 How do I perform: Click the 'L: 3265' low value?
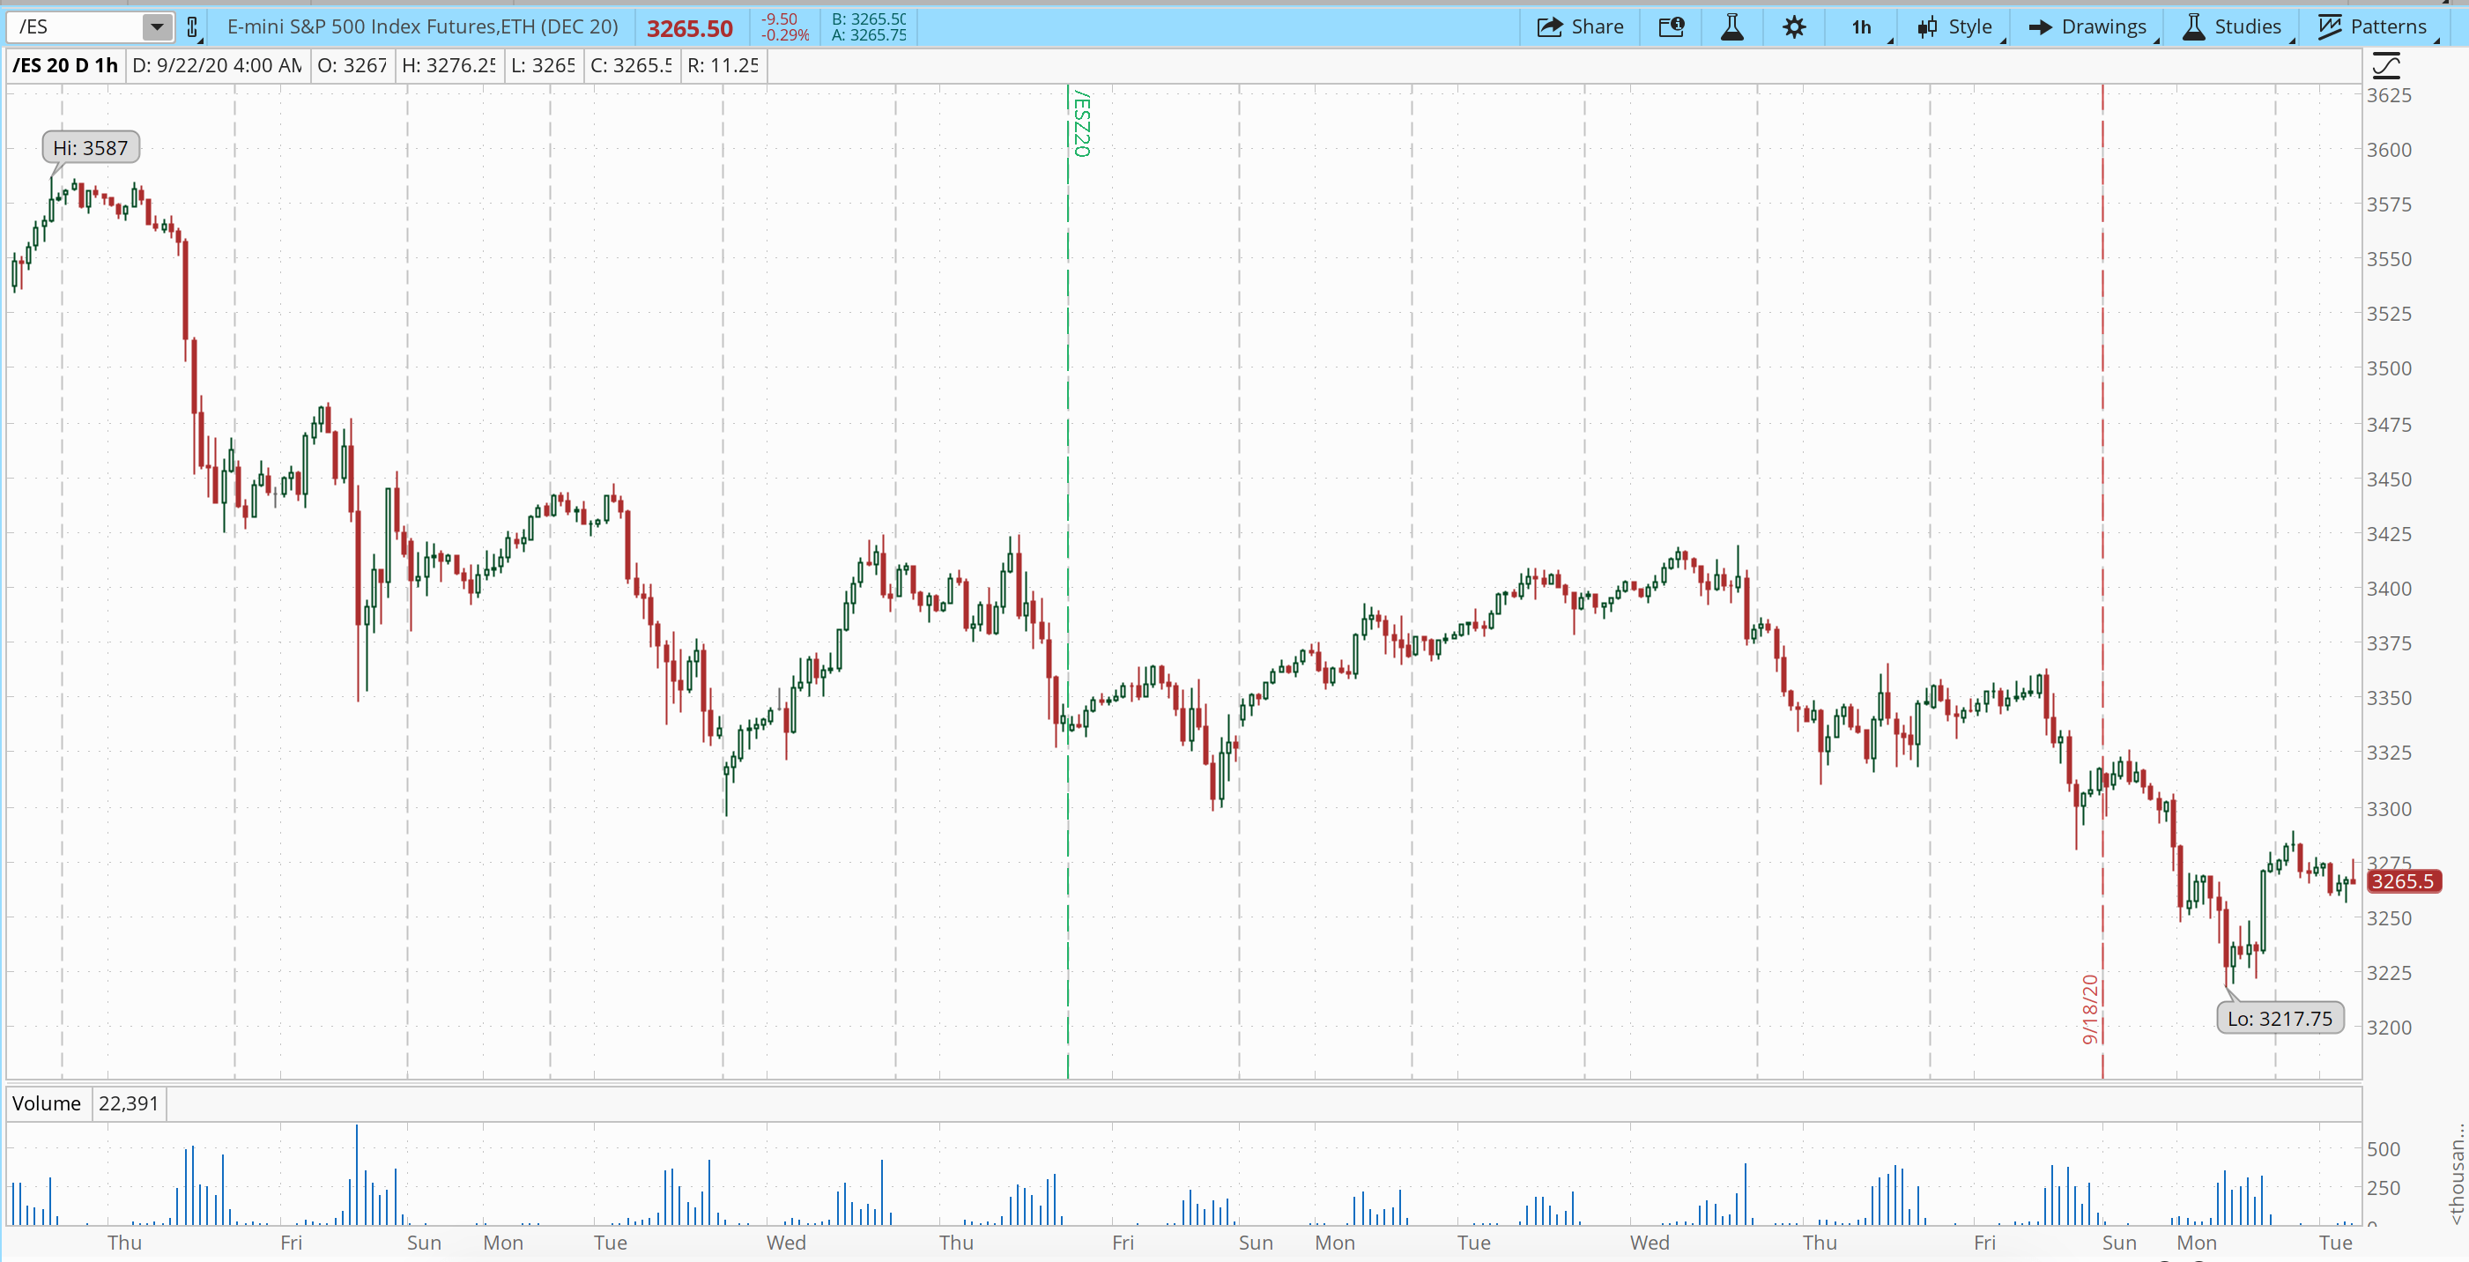(544, 65)
